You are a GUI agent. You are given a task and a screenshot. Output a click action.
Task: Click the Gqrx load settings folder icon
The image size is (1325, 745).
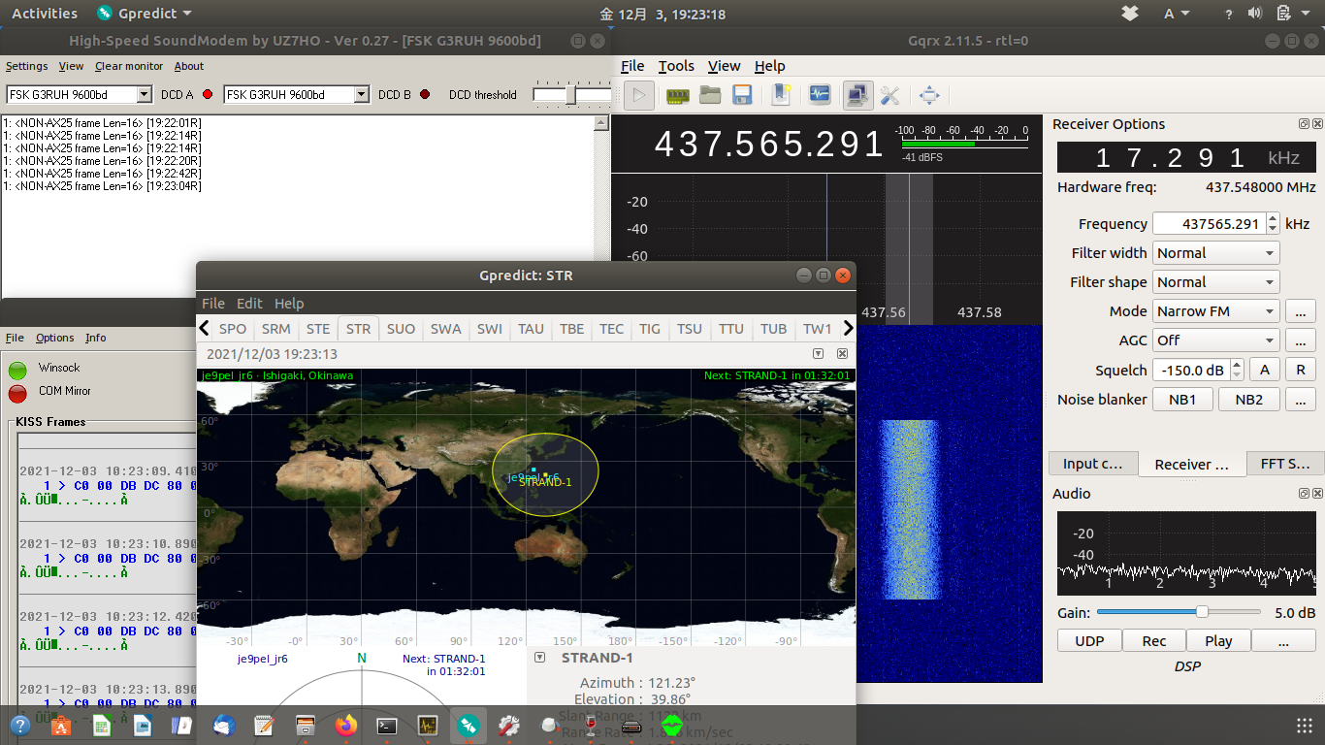click(710, 95)
